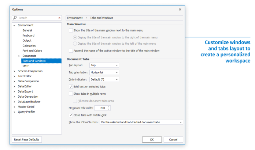Select Tabs and Windows tree item

41,61
